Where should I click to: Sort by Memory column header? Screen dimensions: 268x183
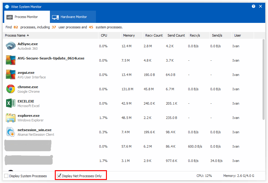[x=132, y=35]
